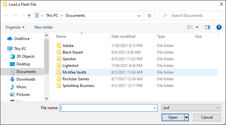Expand the Open button split arrow
Image resolution: width=226 pixels, height=125 pixels.
(x=186, y=117)
